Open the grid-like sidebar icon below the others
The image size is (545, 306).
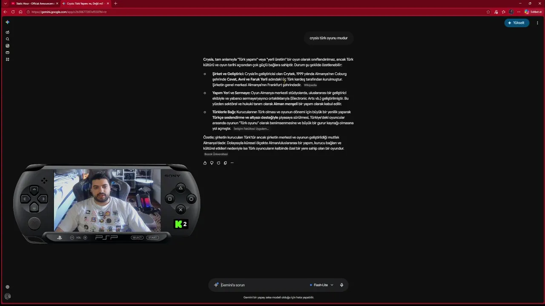click(x=7, y=59)
